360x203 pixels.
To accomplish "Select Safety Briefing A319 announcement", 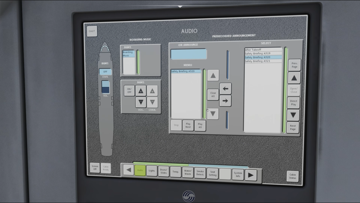I will [x=263, y=53].
